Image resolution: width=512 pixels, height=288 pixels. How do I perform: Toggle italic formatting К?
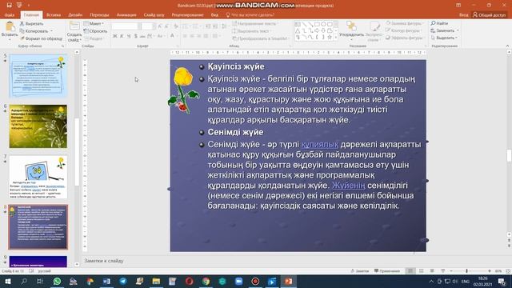click(122, 36)
